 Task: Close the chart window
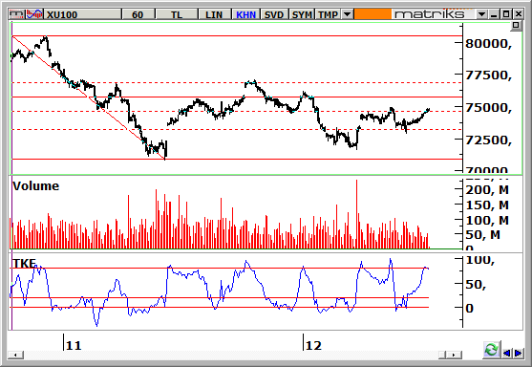[519, 14]
